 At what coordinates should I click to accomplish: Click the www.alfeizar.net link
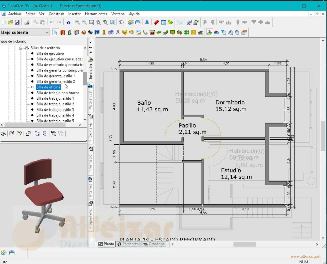[x=305, y=256]
